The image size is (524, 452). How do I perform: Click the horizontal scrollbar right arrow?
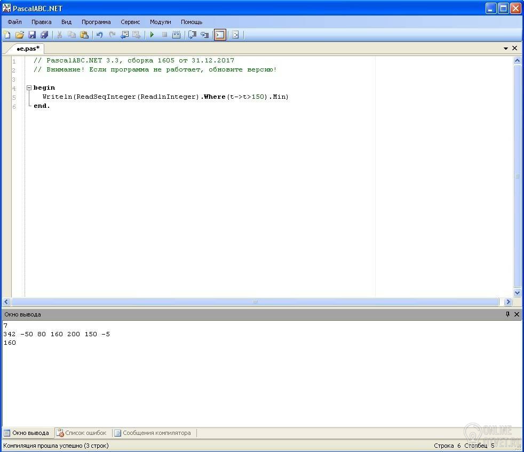tap(508, 302)
